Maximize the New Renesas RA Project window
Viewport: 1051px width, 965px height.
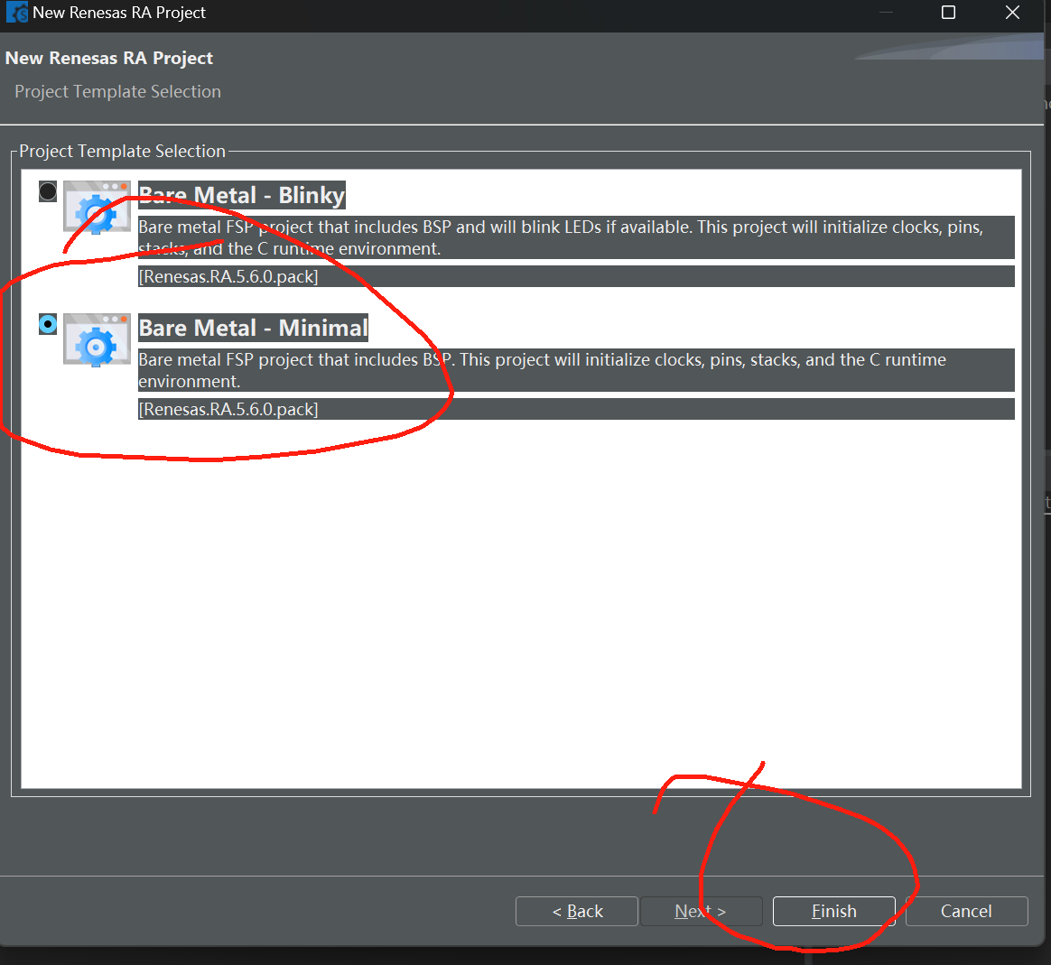(948, 13)
